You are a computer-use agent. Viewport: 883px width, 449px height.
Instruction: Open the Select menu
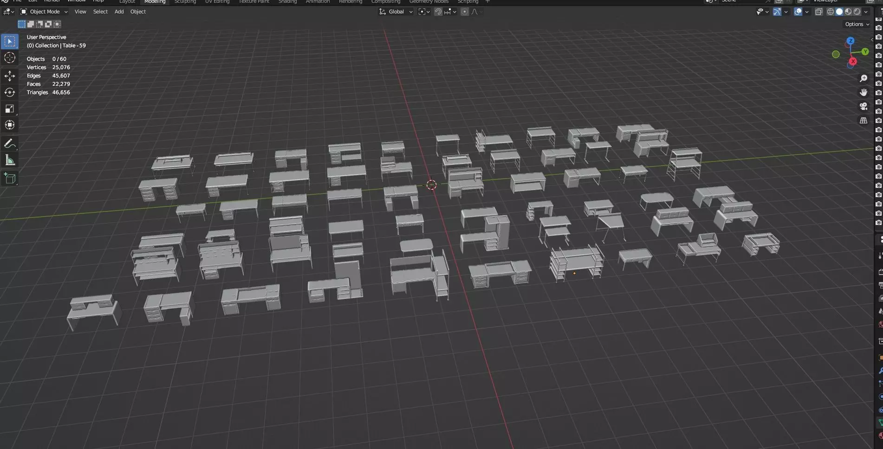click(x=100, y=12)
